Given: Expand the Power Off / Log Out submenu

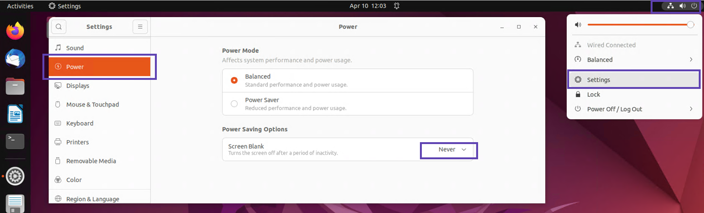Looking at the screenshot, I should pos(691,109).
